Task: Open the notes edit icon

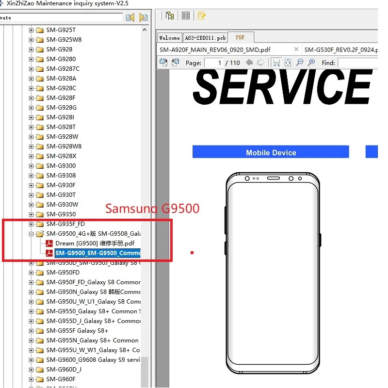Action: [x=201, y=16]
